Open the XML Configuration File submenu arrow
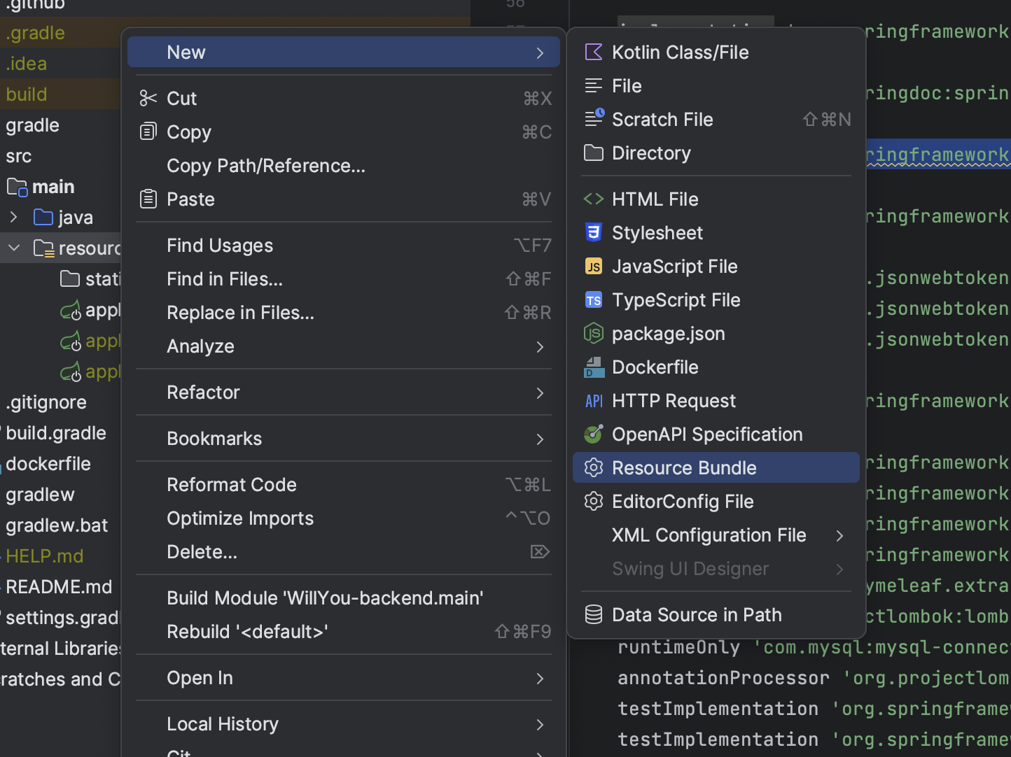Image resolution: width=1011 pixels, height=757 pixels. (x=839, y=536)
